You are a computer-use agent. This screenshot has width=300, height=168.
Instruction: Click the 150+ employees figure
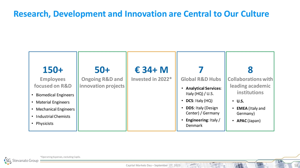click(x=53, y=70)
